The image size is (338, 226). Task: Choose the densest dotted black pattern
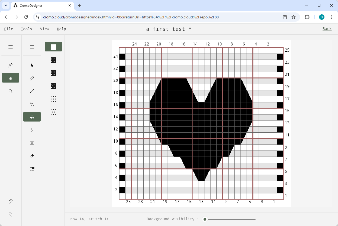click(x=53, y=60)
